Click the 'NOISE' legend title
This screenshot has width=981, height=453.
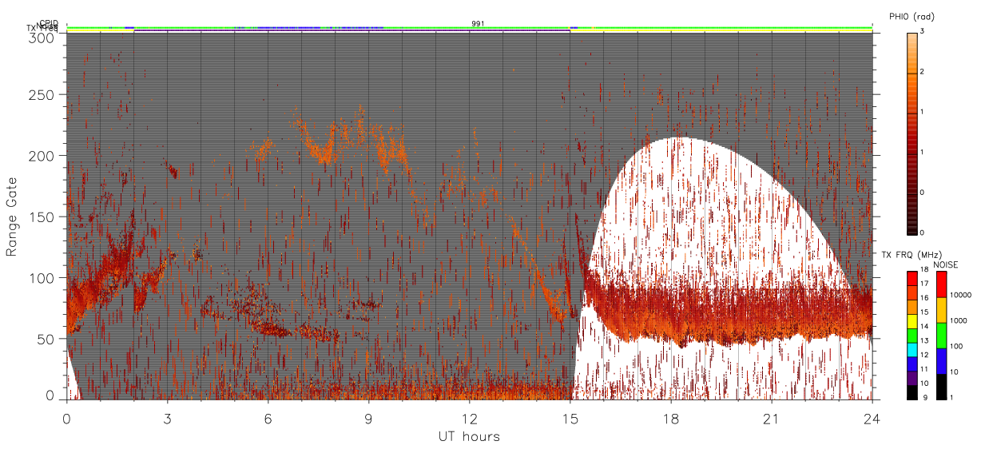pyautogui.click(x=947, y=264)
